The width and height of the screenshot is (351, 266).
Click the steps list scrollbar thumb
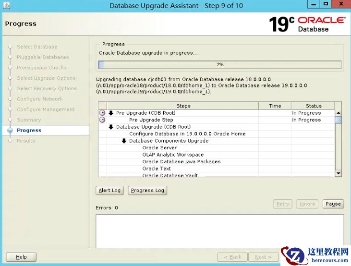click(338, 120)
